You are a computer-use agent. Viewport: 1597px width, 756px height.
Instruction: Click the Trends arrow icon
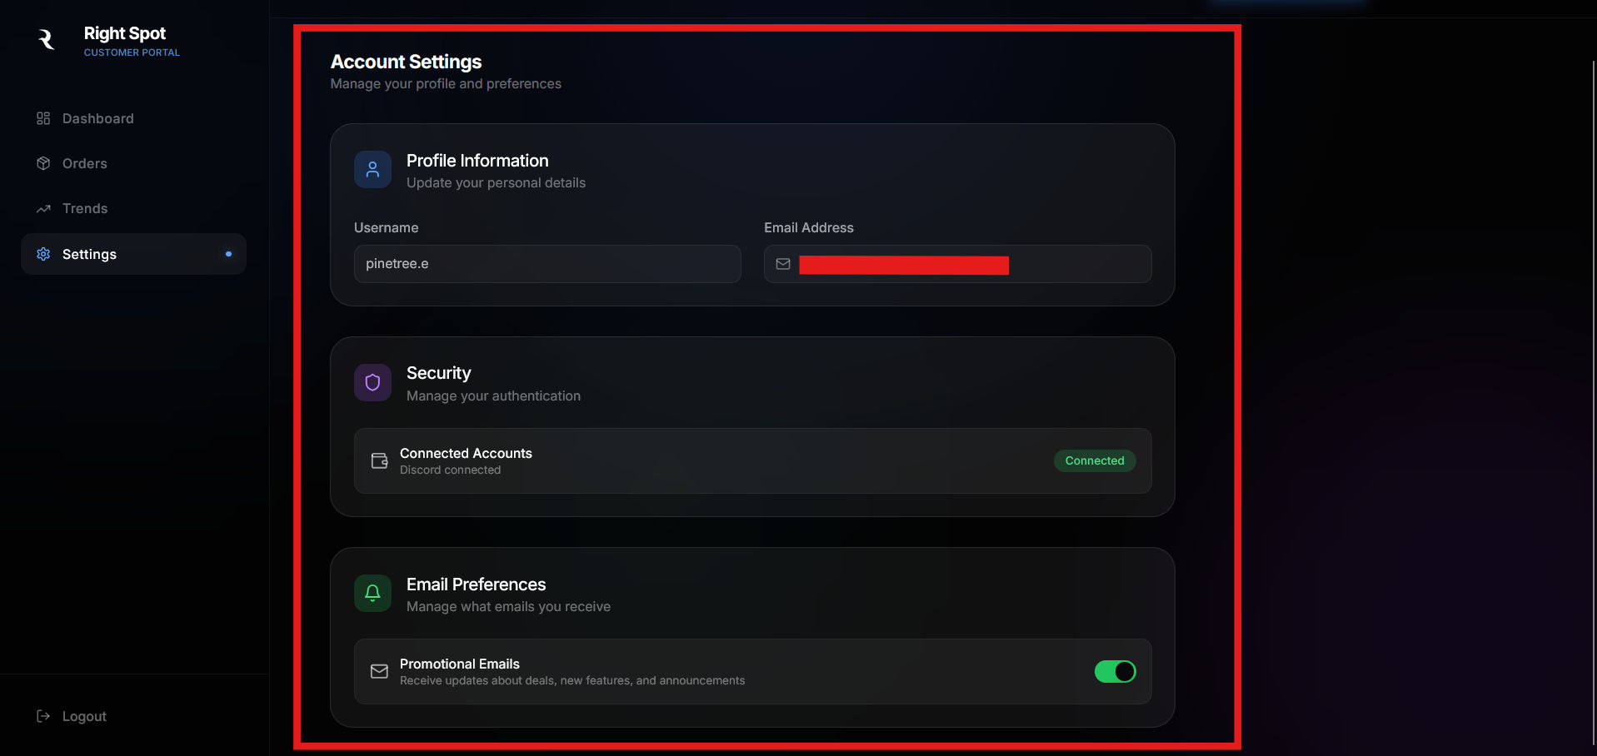[x=43, y=209]
